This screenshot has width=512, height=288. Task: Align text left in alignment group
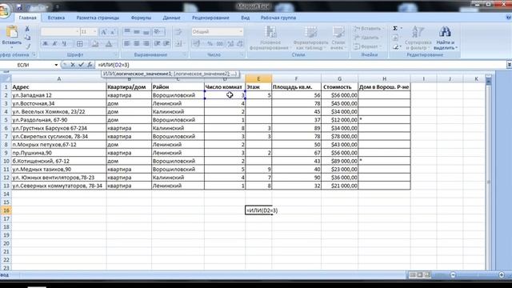127,43
